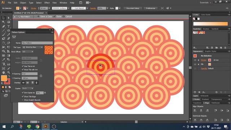The height and width of the screenshot is (130, 231).
Task: Cancel pattern editing mode
Action: coord(67,16)
